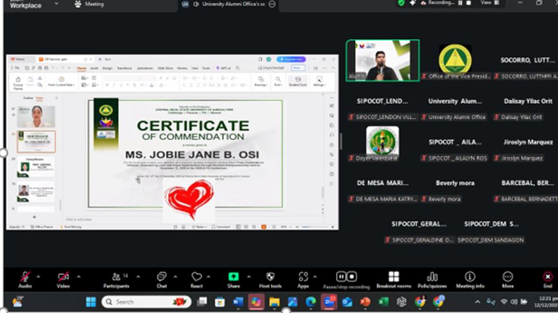Select the active speaker video thumbnail
This screenshot has width=558, height=313.
pyautogui.click(x=382, y=60)
